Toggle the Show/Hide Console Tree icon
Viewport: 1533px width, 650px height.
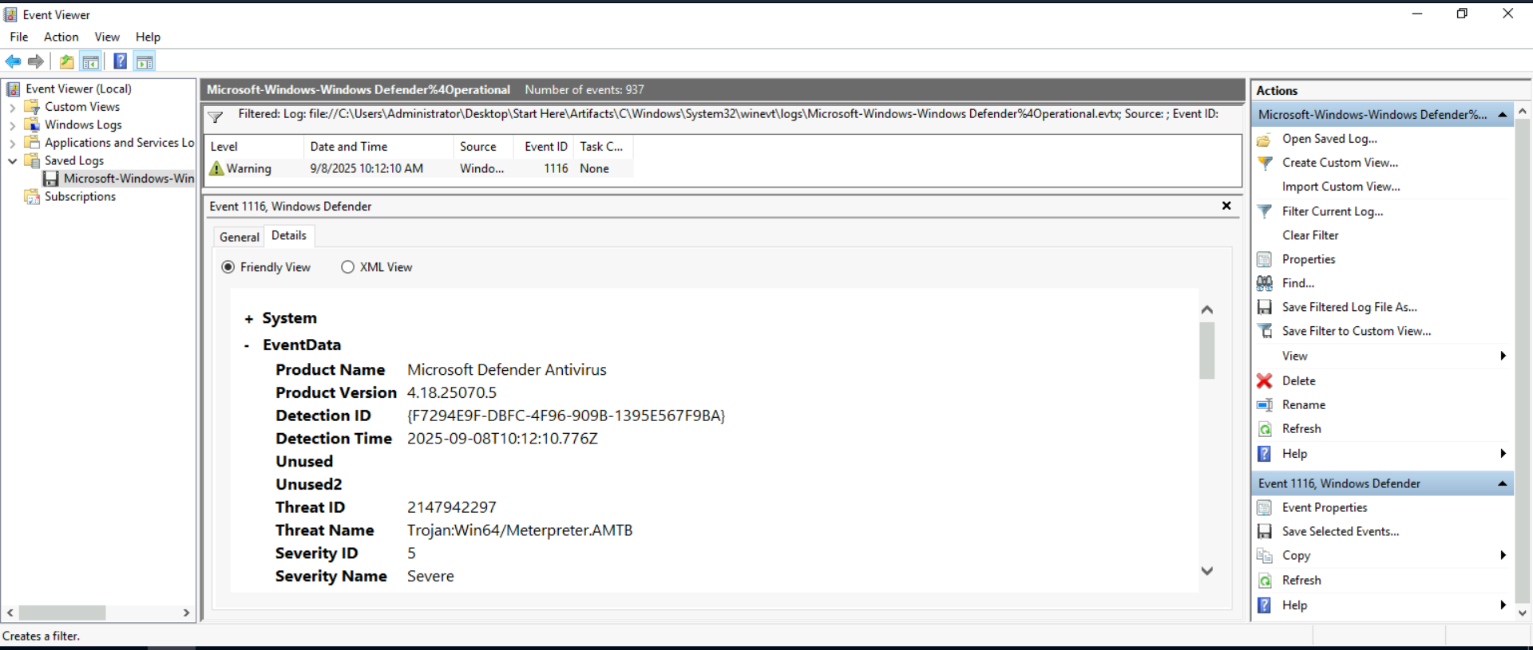pyautogui.click(x=91, y=61)
